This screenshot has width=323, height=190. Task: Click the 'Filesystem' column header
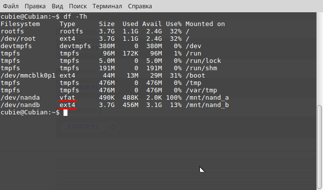[x=20, y=24]
